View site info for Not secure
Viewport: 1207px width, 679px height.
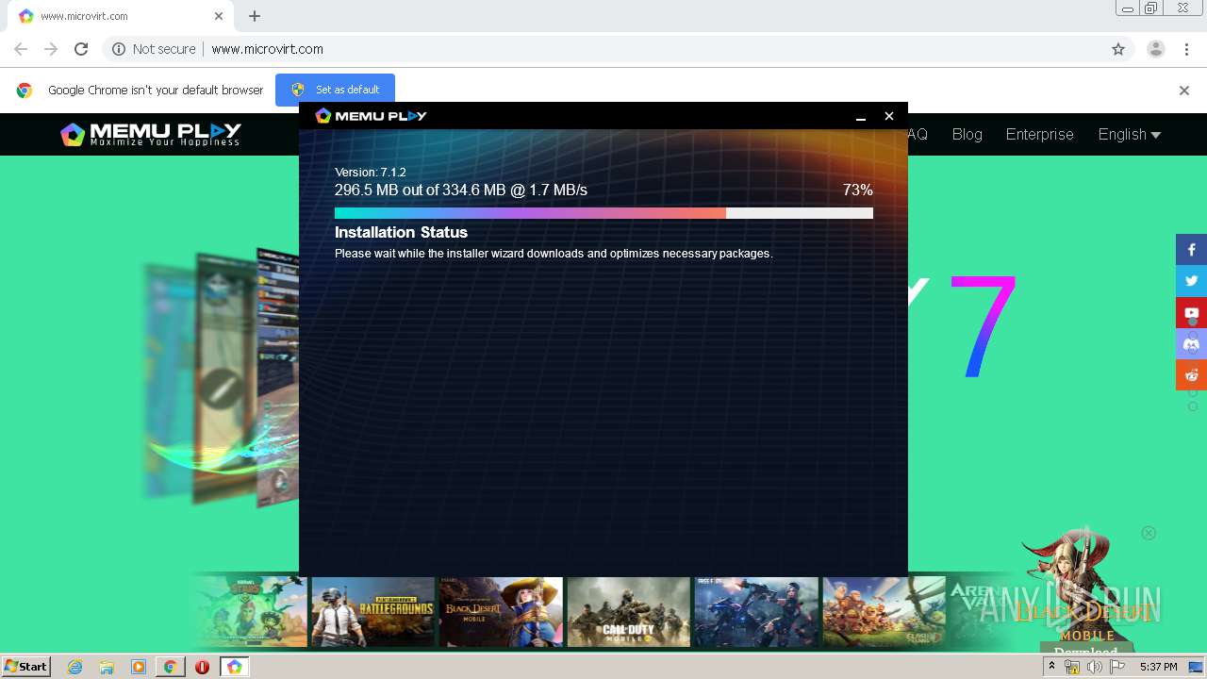click(154, 49)
